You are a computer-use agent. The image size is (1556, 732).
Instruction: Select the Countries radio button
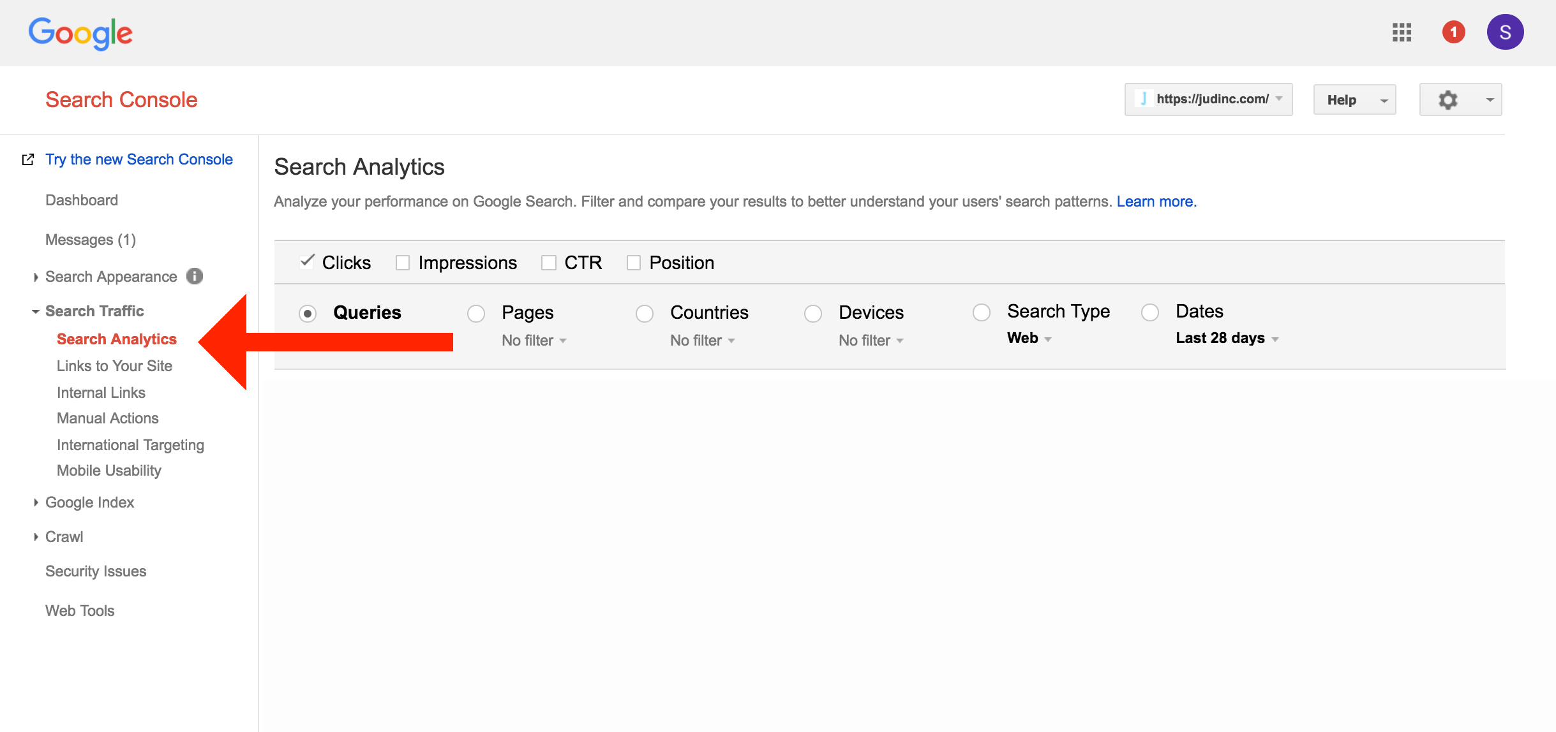(645, 313)
